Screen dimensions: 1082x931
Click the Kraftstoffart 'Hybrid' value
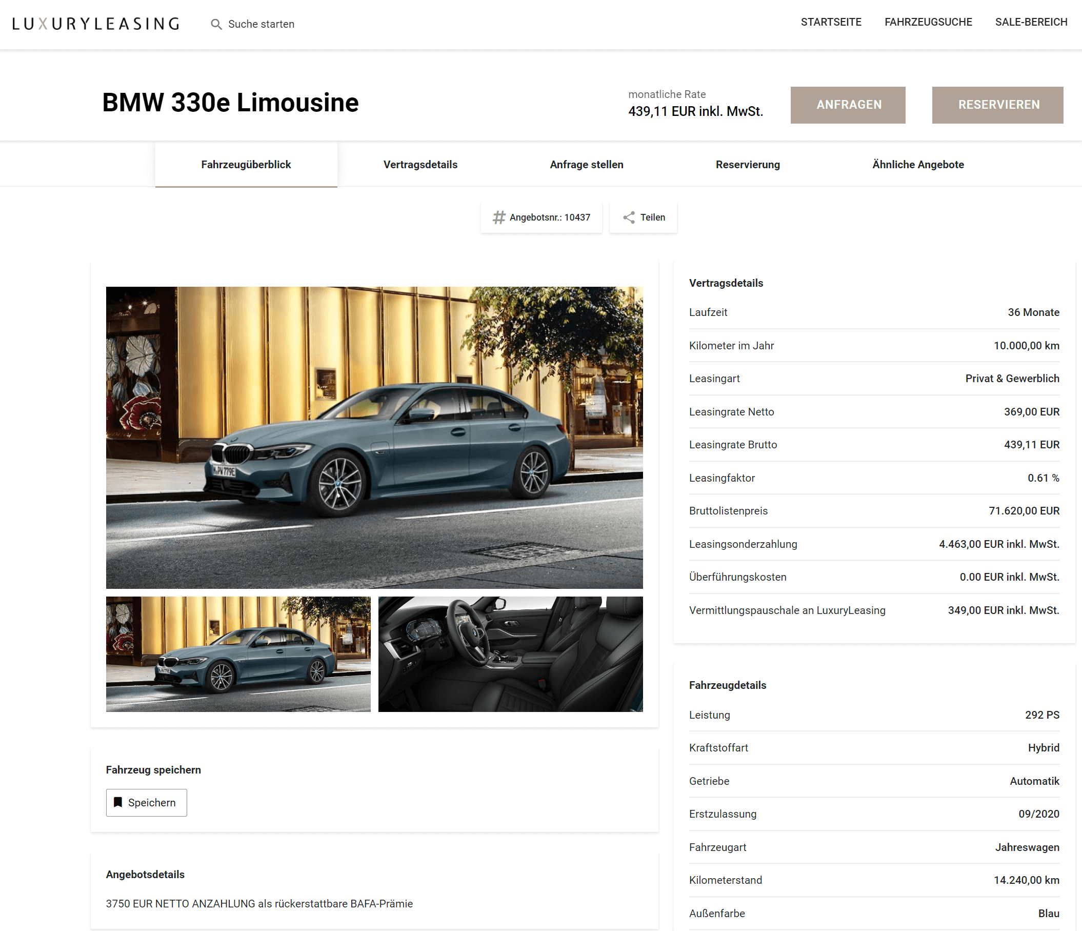click(1044, 748)
